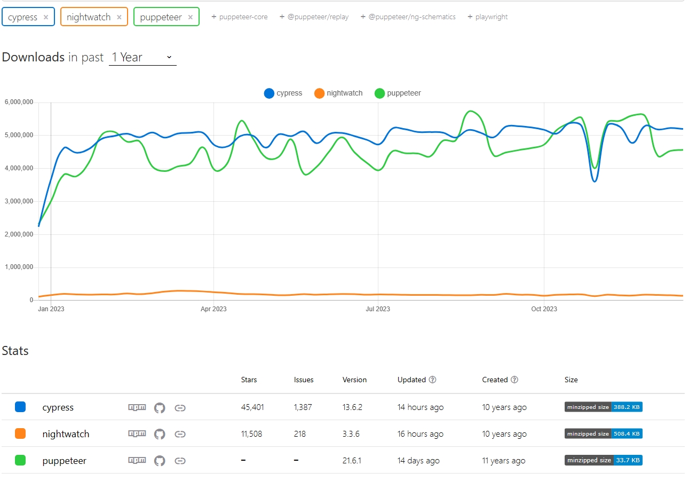The height and width of the screenshot is (489, 689).
Task: Click the nightwatch version 3.3.6
Action: [351, 434]
